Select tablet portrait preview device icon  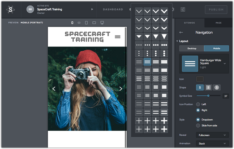tap(86, 23)
